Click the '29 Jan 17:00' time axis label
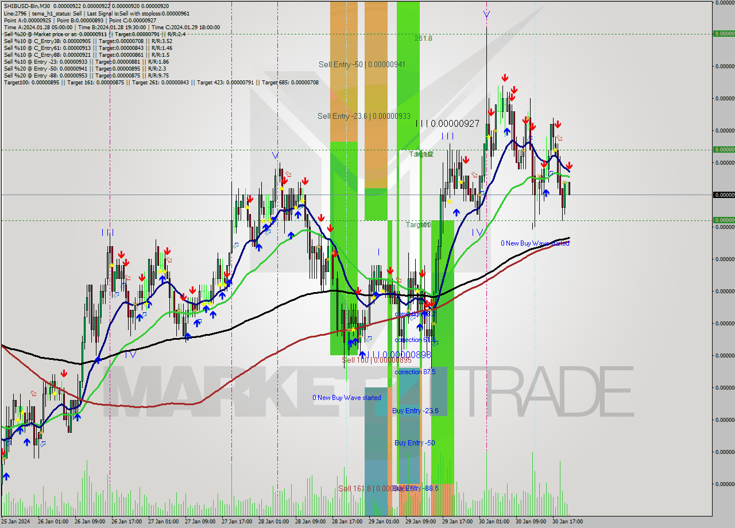The width and height of the screenshot is (735, 528). 457,522
